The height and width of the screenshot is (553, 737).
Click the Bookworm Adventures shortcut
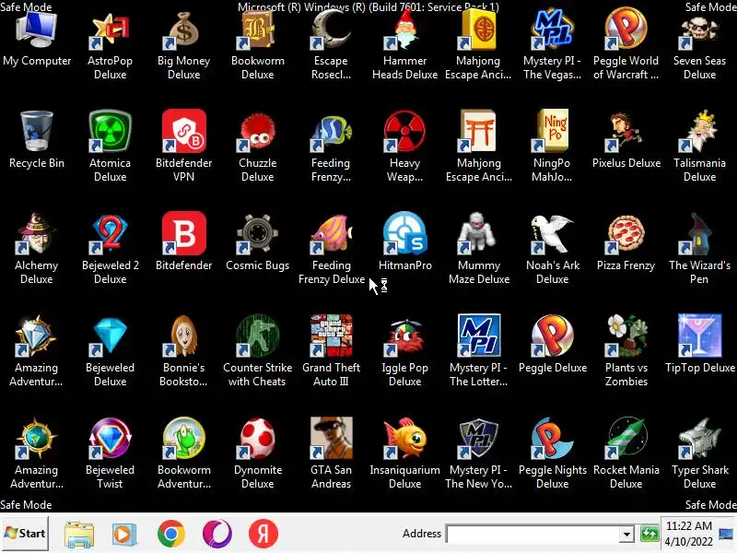click(183, 453)
